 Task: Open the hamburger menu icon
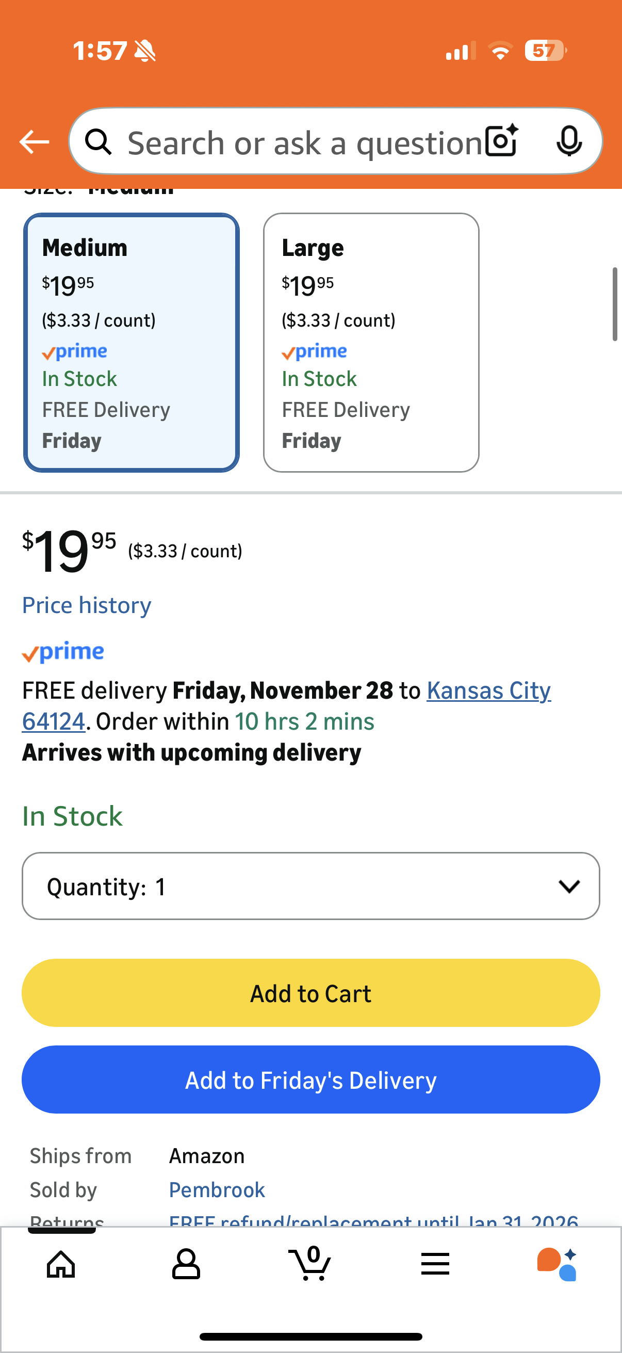click(x=435, y=1264)
